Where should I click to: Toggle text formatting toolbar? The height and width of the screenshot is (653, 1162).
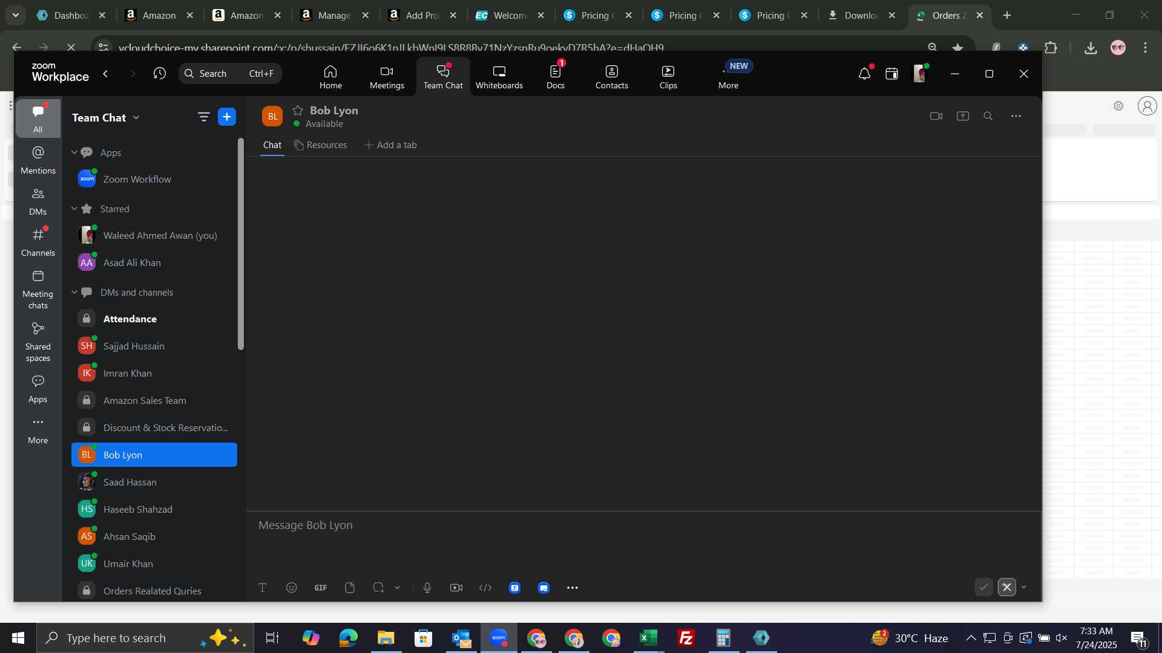pos(263,588)
